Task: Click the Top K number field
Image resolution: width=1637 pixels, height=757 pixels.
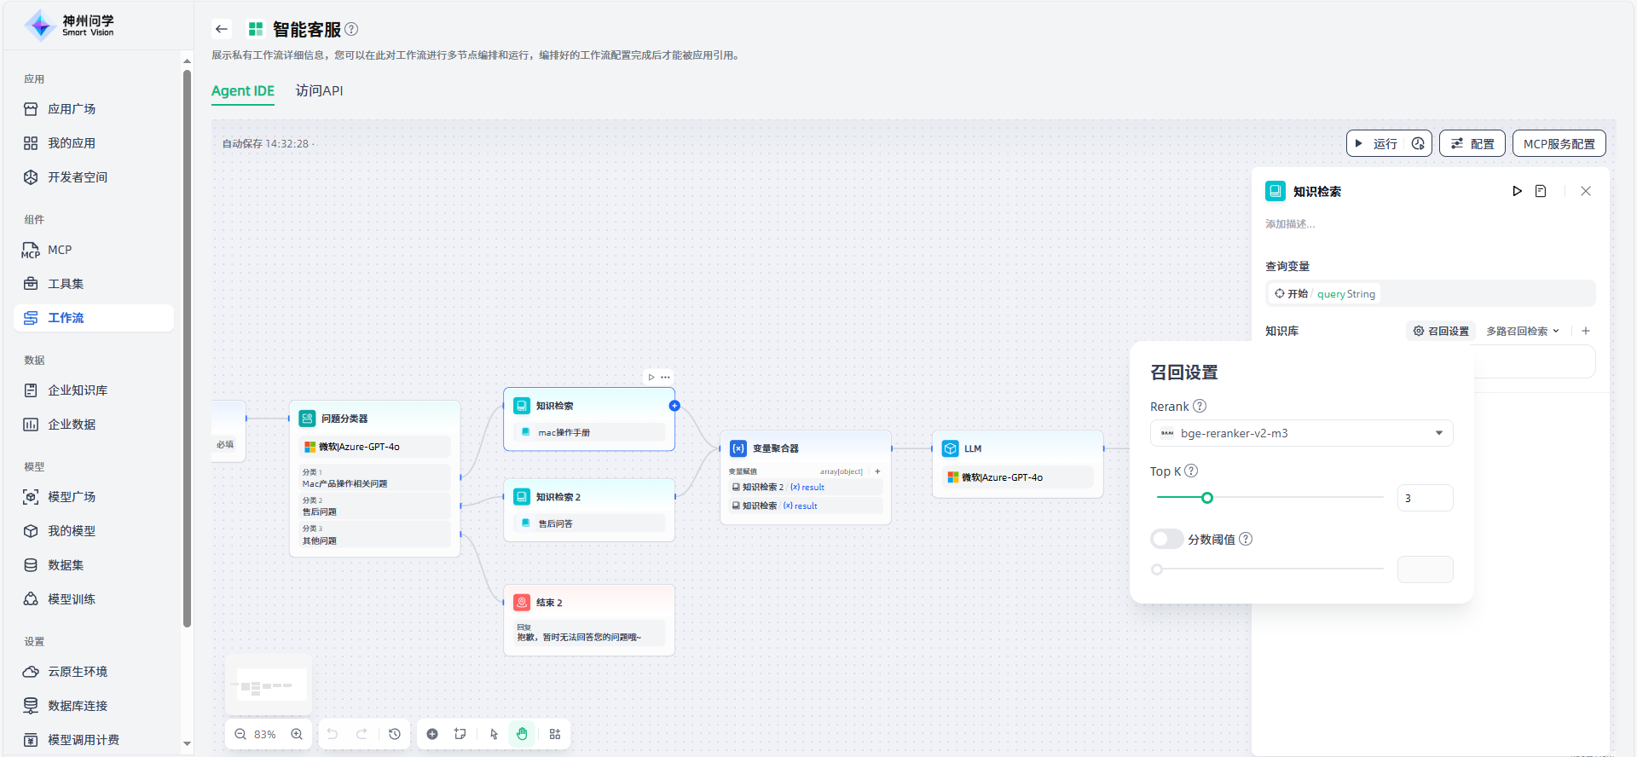Action: click(1425, 498)
